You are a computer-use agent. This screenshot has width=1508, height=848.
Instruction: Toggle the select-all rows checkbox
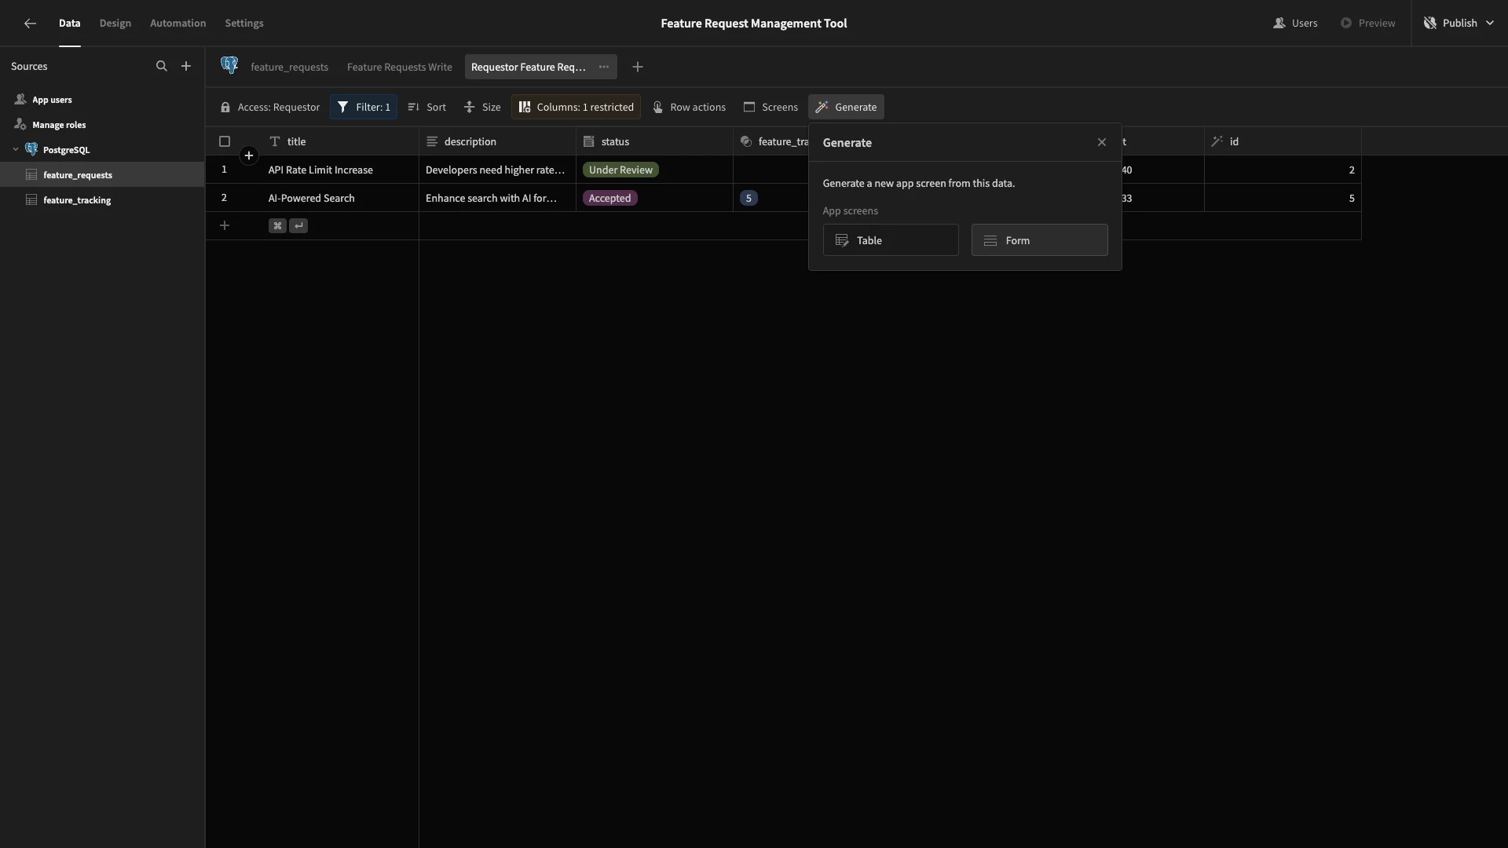tap(225, 142)
